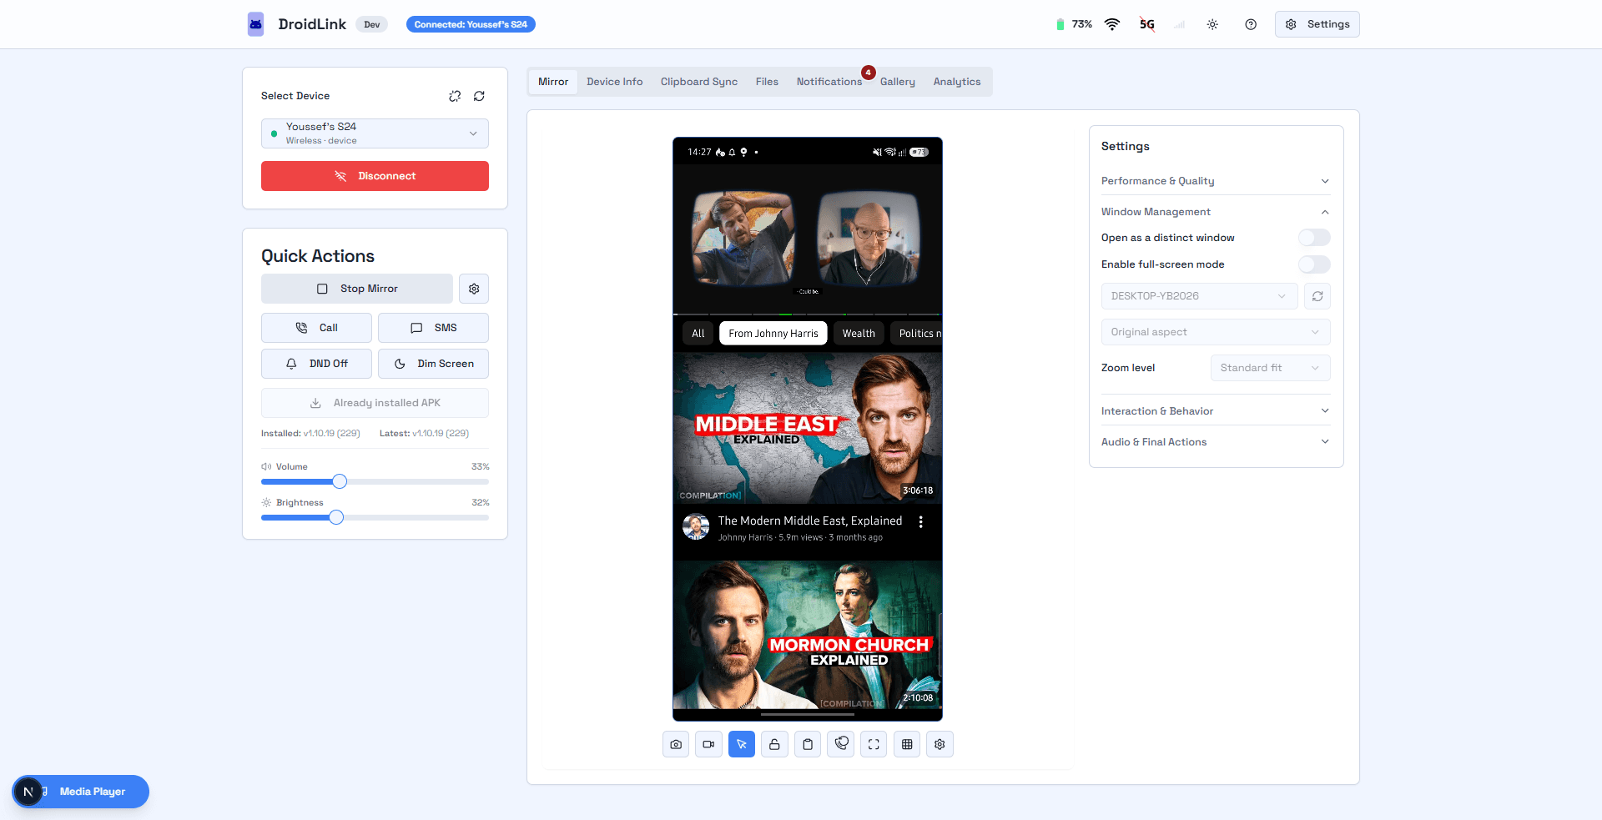Click the grid icon in the mirror toolbar
The height and width of the screenshot is (820, 1602).
(x=907, y=744)
